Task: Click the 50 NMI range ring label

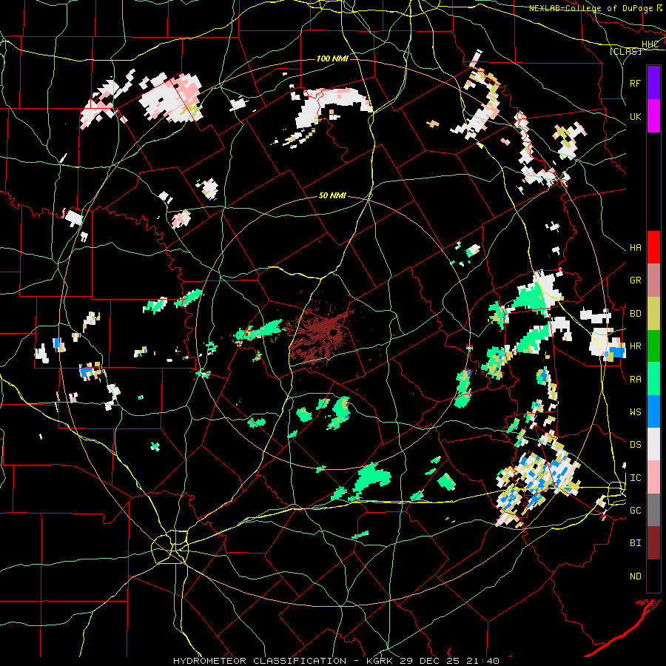Action: coord(332,195)
